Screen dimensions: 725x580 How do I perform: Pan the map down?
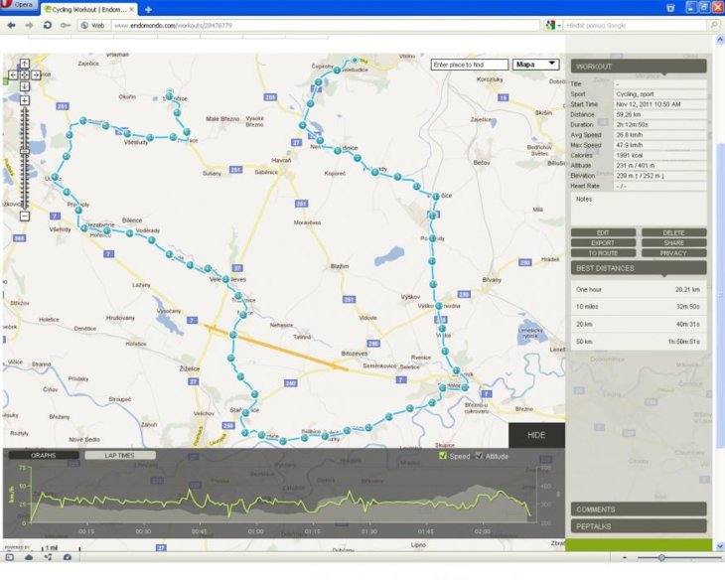tap(25, 86)
